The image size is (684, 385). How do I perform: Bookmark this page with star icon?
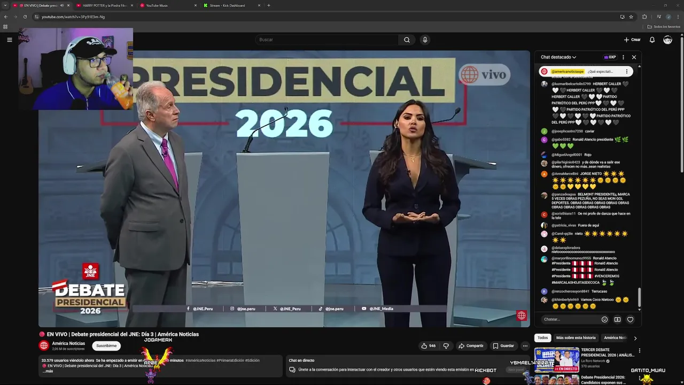click(x=631, y=17)
